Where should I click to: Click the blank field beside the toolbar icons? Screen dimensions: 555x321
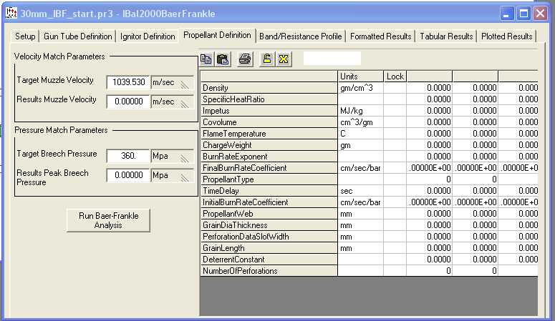[332, 59]
